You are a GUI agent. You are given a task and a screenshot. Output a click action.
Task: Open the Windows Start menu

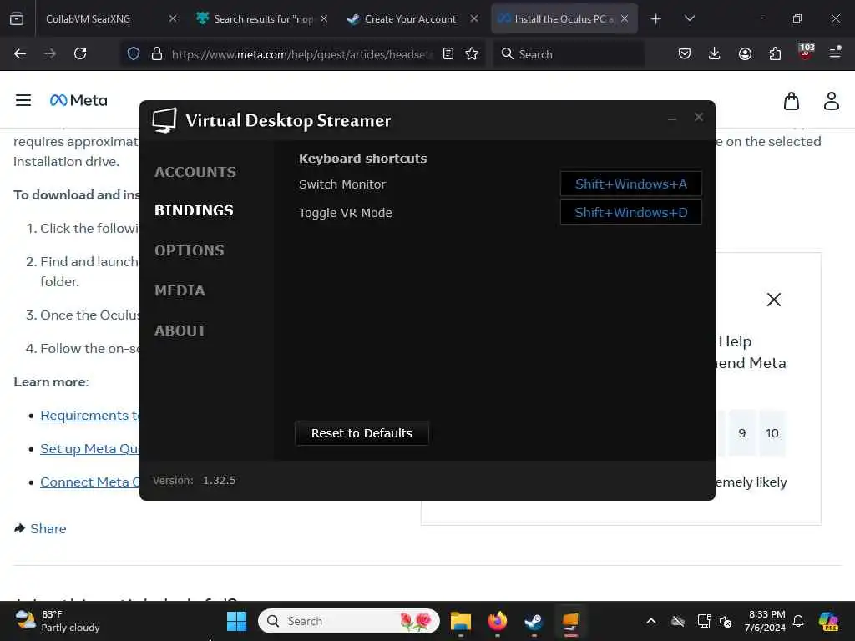(x=236, y=621)
